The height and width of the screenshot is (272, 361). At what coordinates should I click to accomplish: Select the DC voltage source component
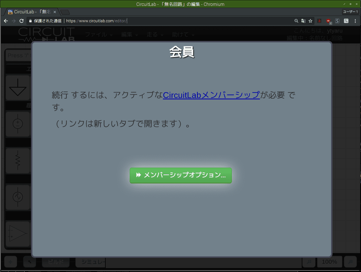(x=18, y=124)
